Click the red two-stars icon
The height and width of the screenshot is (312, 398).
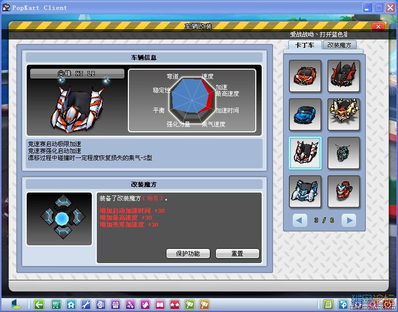(x=175, y=305)
